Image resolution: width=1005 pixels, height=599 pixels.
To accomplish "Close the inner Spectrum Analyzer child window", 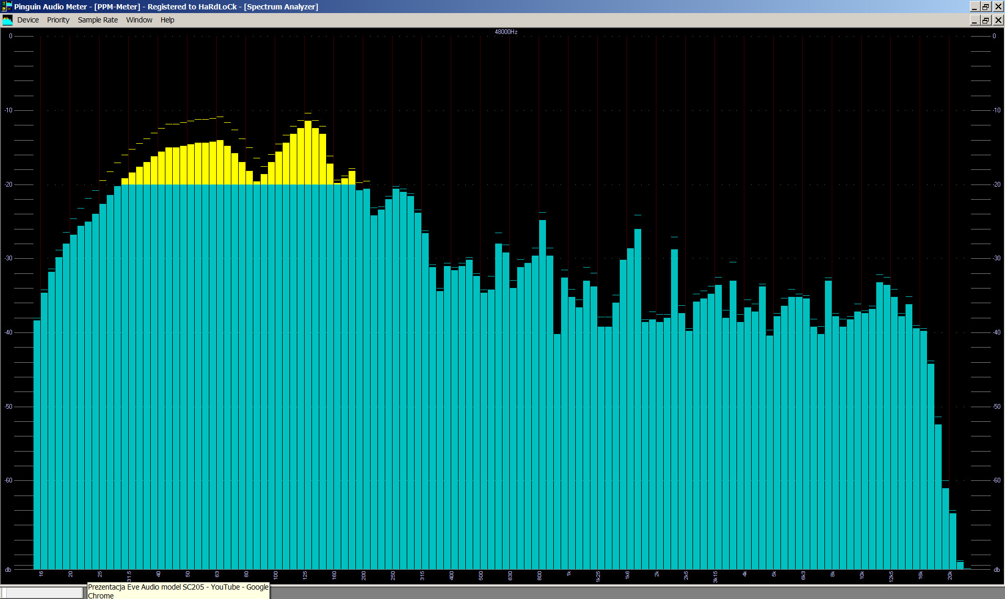I will coord(998,20).
